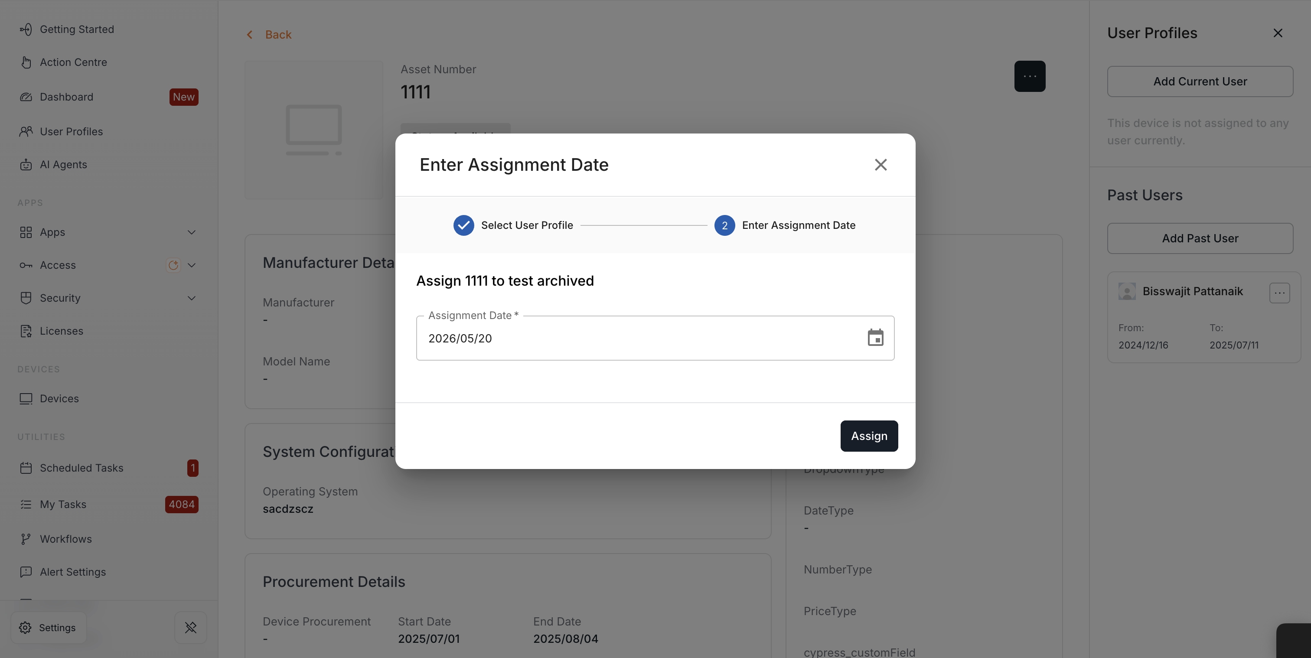
Task: Click the Past Users heading
Action: [x=1145, y=195]
